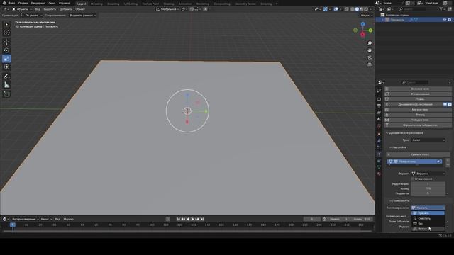Click the timeline Play button
The image size is (454, 255).
[192, 219]
